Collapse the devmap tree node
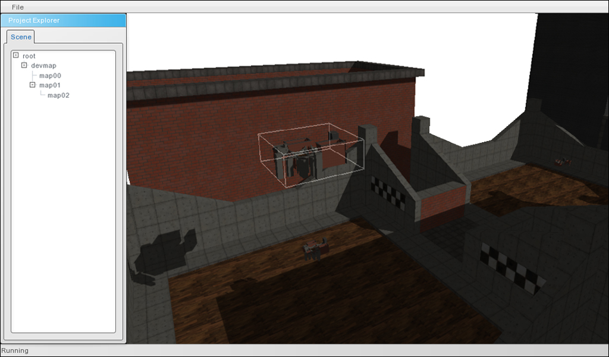The image size is (609, 357). point(24,65)
